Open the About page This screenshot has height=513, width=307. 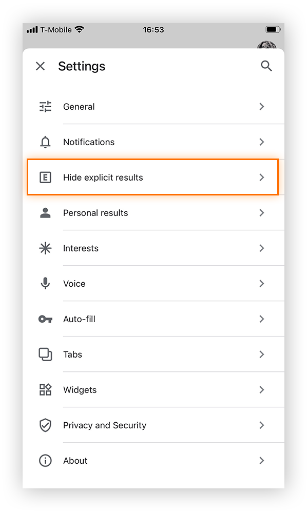click(153, 460)
